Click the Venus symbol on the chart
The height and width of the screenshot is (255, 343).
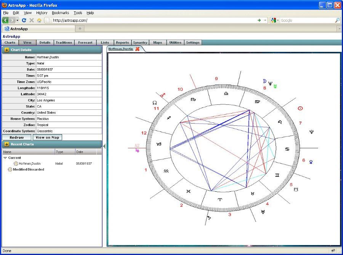pos(311,162)
